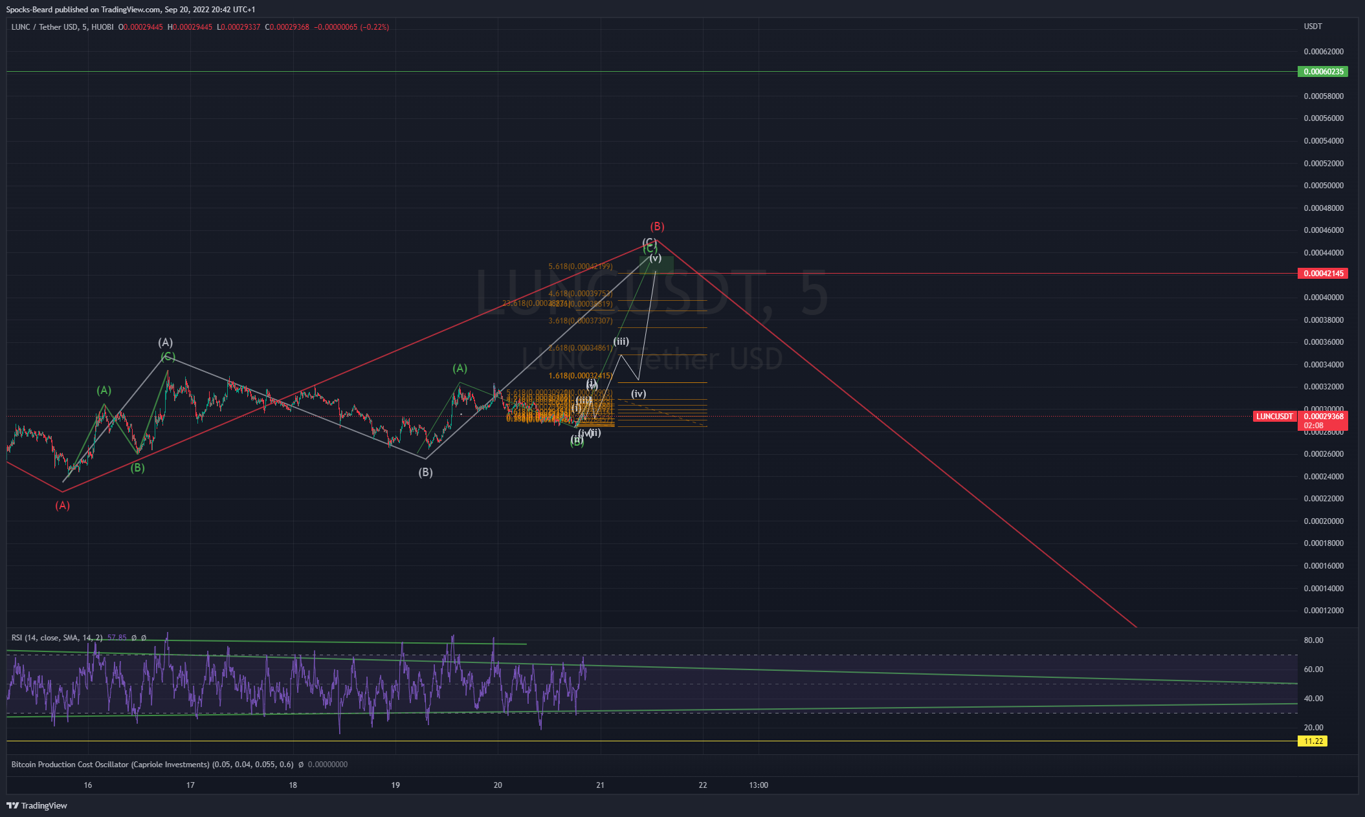
Task: Select the red 0.00042145 price label
Action: pos(1323,274)
